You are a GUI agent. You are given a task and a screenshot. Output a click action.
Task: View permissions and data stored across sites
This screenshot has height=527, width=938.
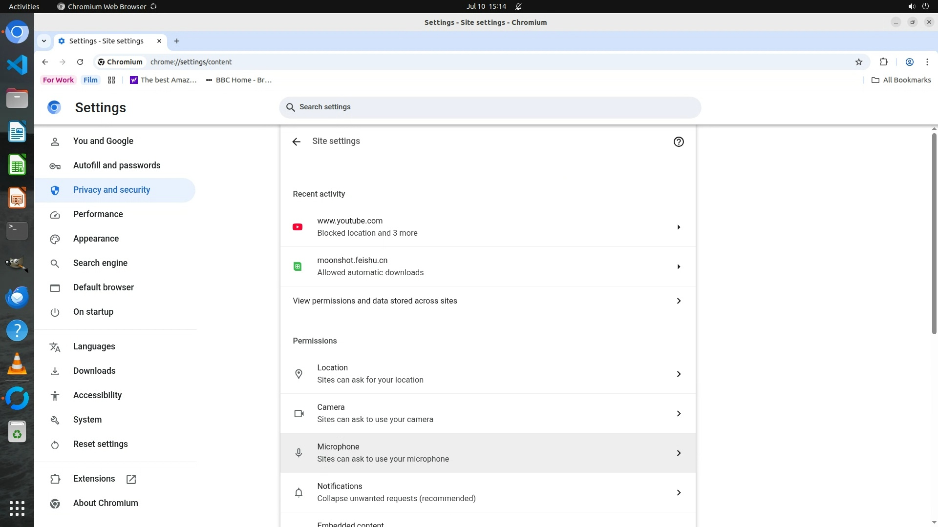[x=488, y=301]
